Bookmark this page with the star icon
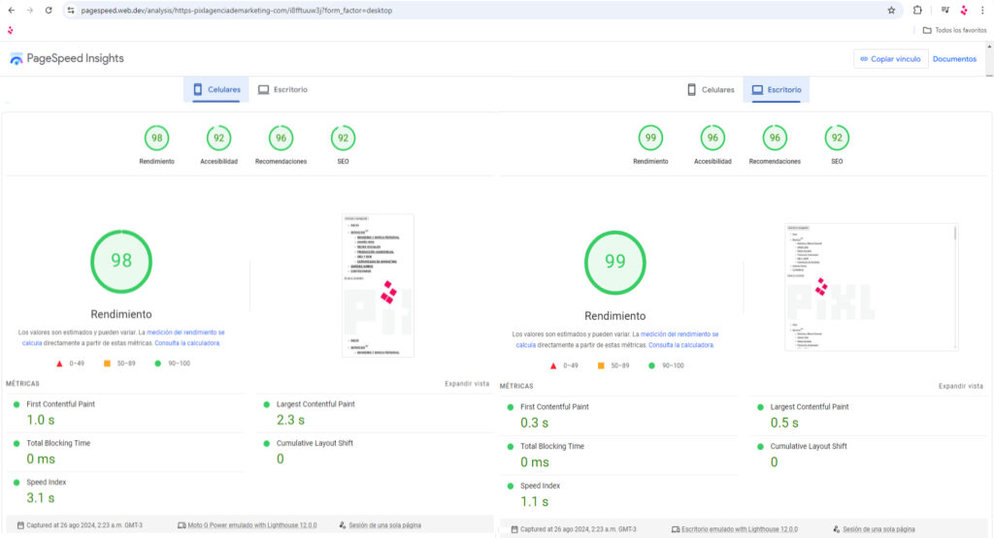Screen dimensions: 994x538 coord(891,10)
